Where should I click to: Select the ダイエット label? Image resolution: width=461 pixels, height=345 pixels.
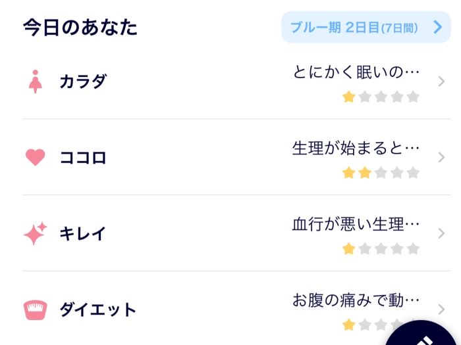tap(98, 310)
